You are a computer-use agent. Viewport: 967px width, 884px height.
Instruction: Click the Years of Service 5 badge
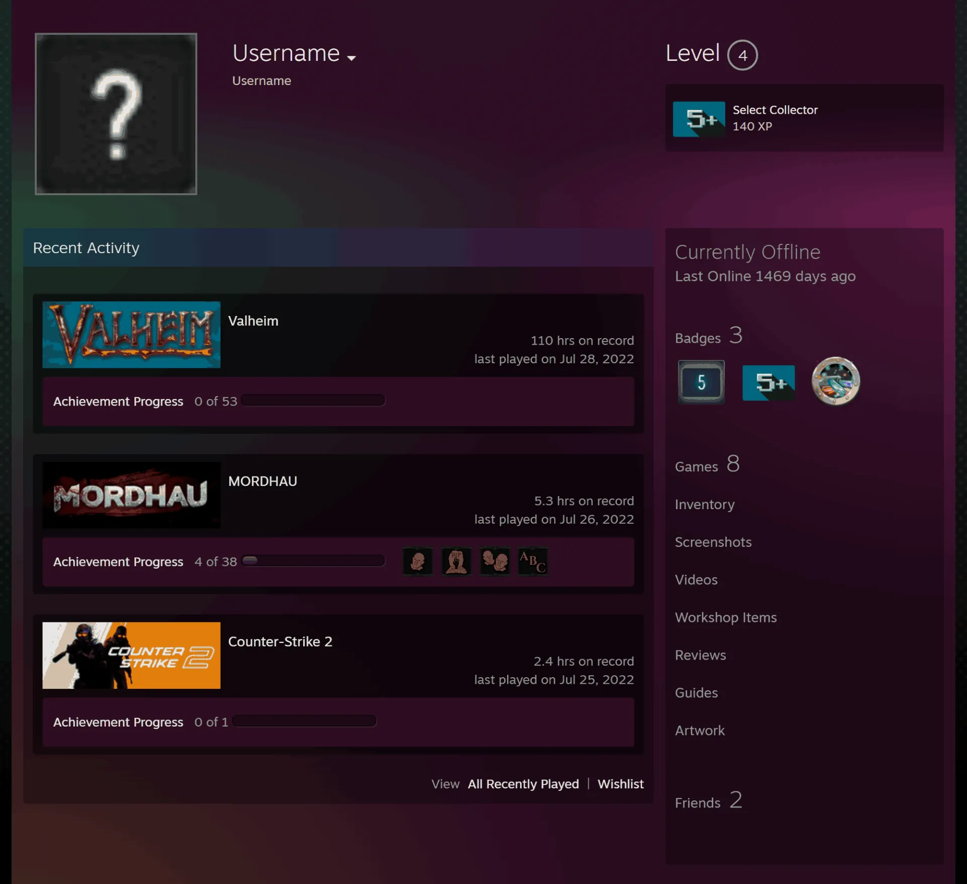(x=701, y=382)
